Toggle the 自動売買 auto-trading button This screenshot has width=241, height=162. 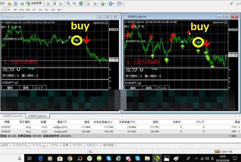pyautogui.click(x=34, y=3)
